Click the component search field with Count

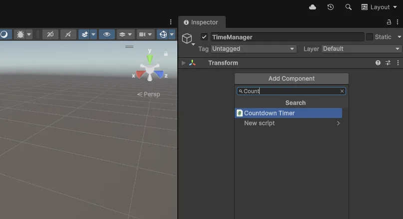[x=291, y=91]
